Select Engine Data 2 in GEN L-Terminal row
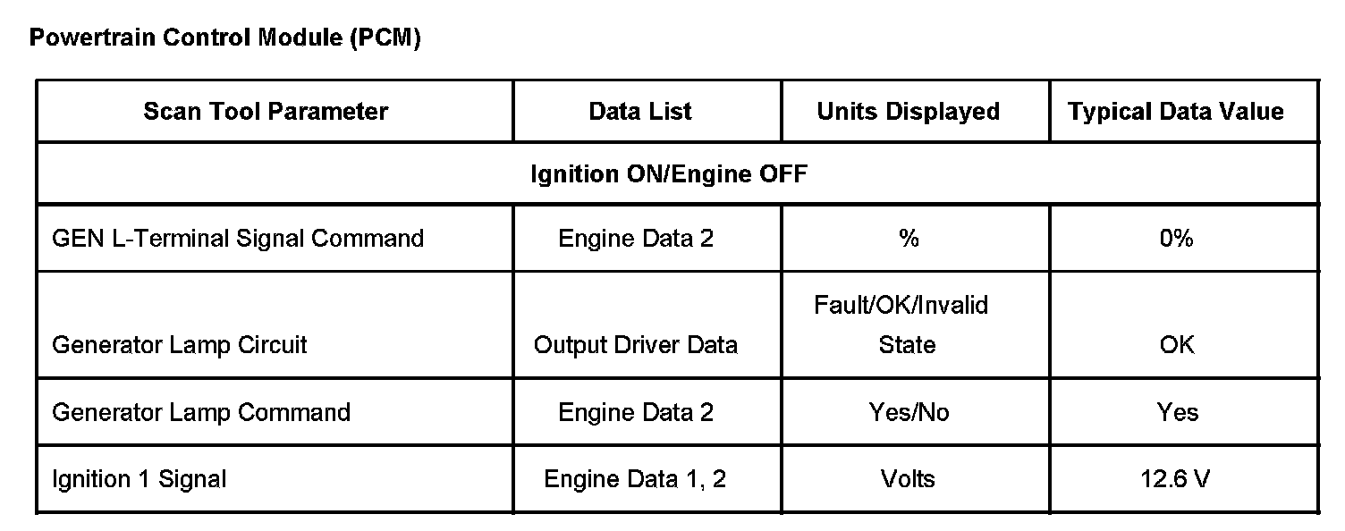Screen dimensions: 1345x531 point(636,239)
